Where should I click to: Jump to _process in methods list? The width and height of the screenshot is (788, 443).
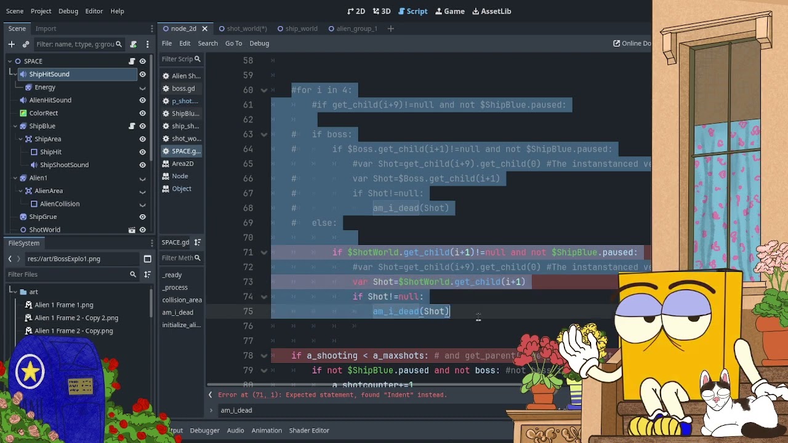coord(175,288)
